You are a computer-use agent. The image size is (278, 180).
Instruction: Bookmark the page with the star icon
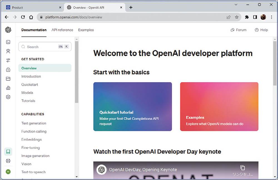coord(237,17)
